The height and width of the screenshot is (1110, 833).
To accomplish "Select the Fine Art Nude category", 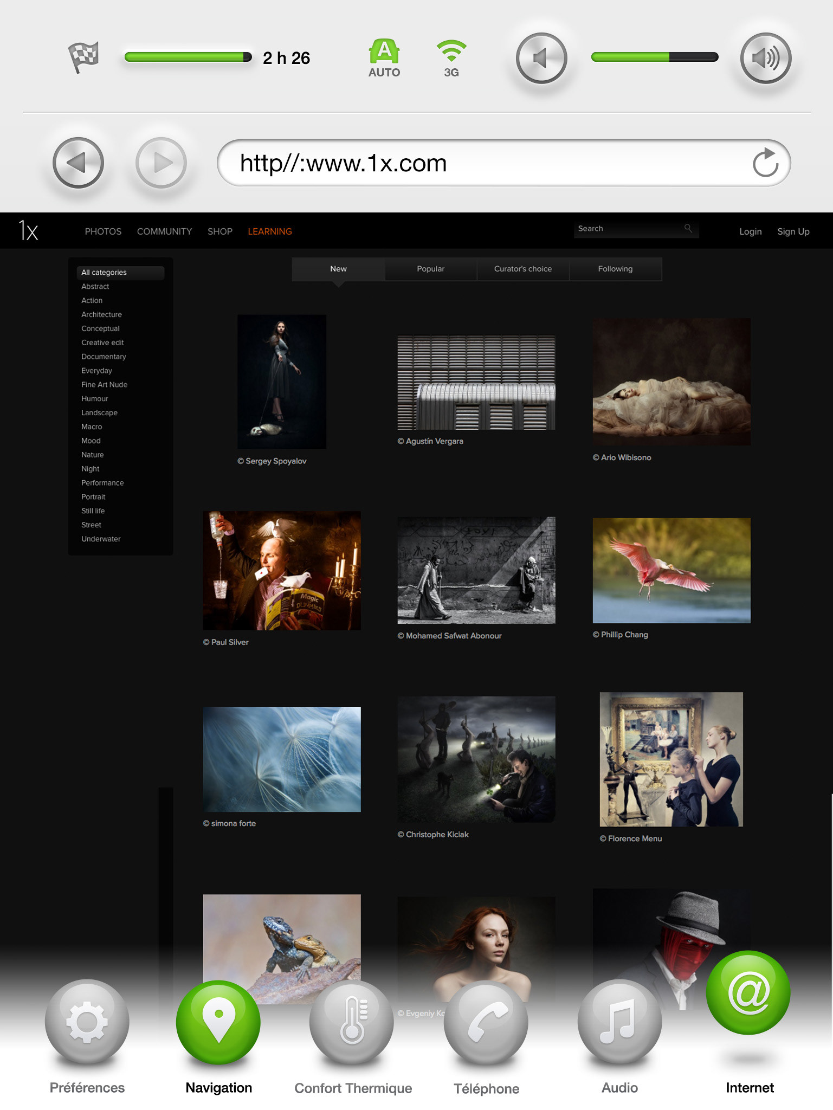I will click(x=104, y=385).
